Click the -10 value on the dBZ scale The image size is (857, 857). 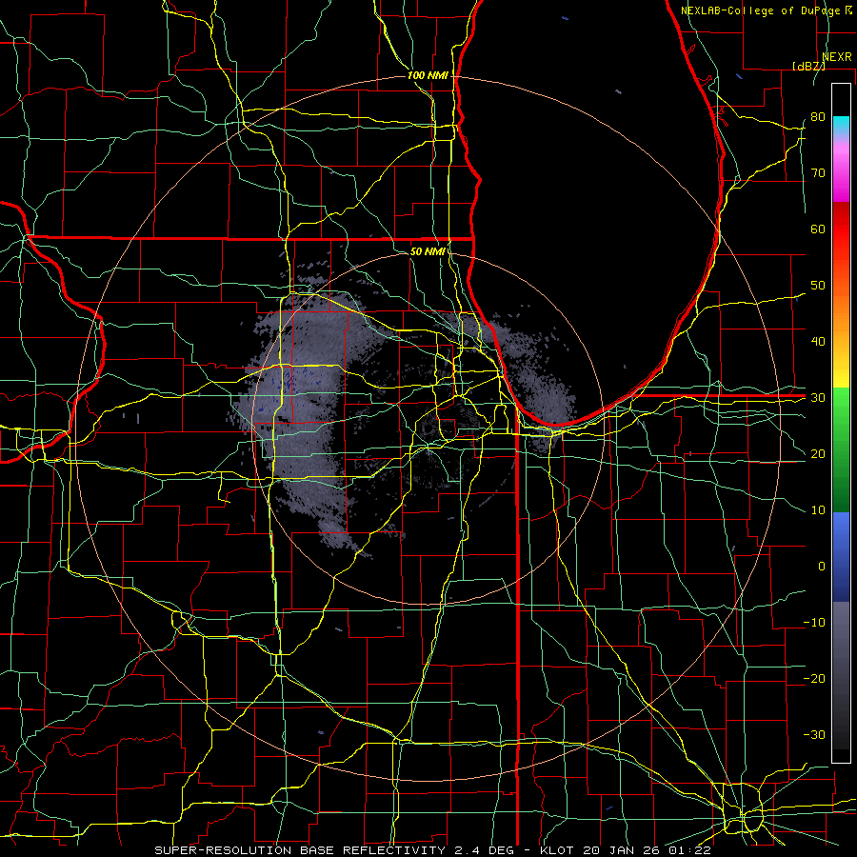[814, 623]
